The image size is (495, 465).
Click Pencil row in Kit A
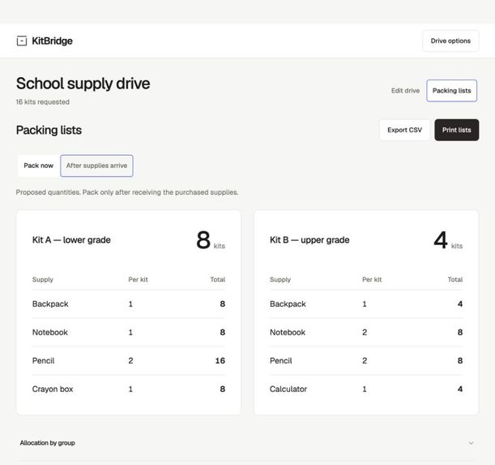point(129,360)
